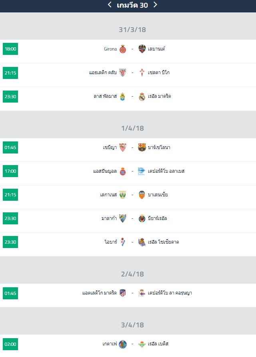Click the Levante club crest

pos(142,49)
